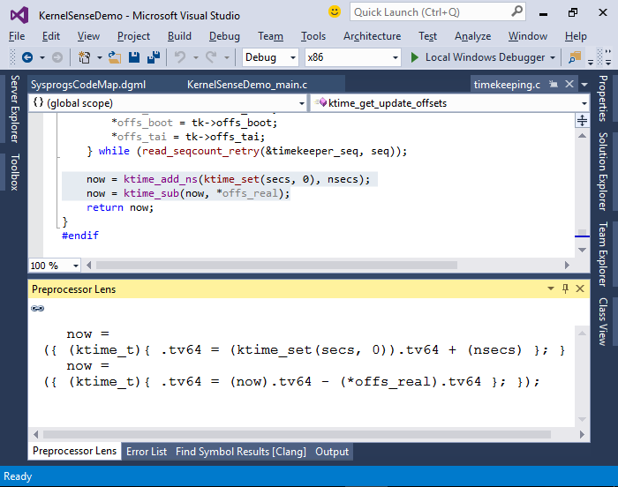Open the Build menu
618x487 pixels.
tap(179, 36)
